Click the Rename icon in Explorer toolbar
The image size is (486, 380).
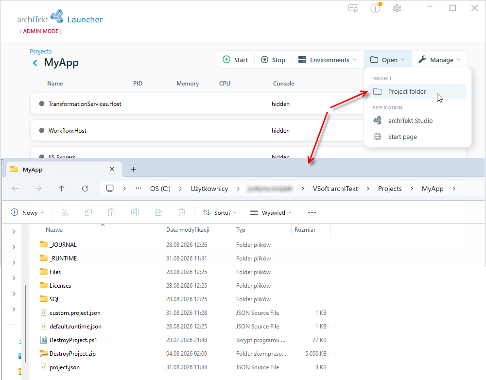[x=135, y=213]
